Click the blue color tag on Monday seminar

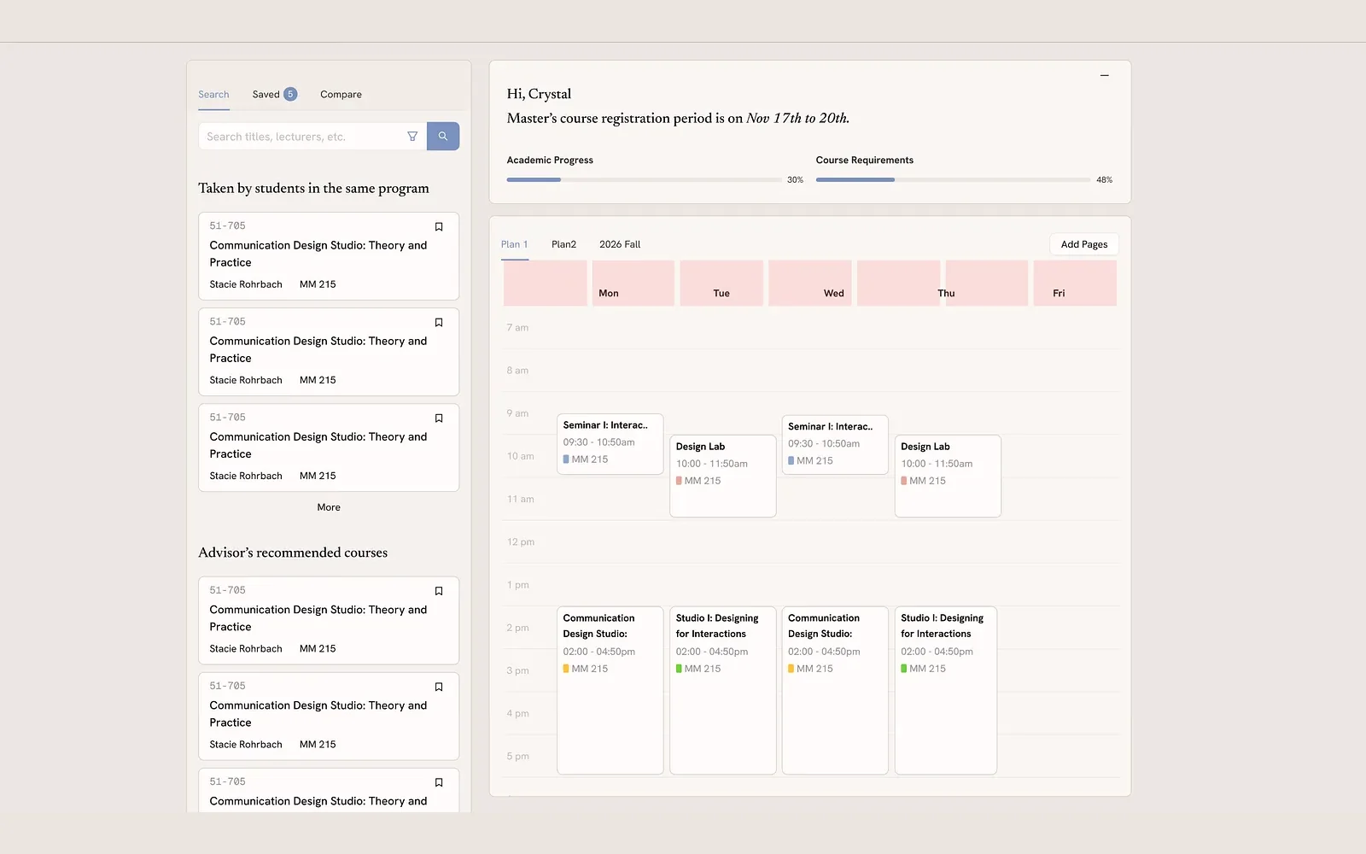(x=566, y=459)
